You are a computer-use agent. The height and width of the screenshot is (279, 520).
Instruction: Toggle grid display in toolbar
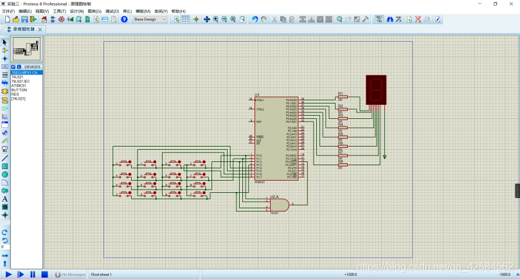185,19
